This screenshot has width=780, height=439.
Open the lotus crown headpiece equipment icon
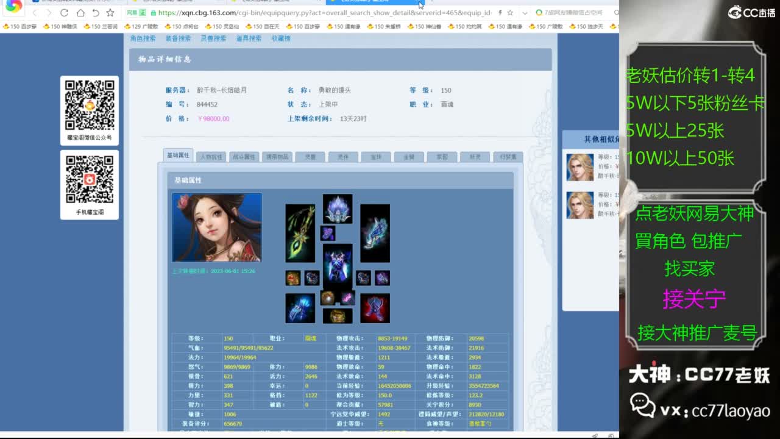coord(338,209)
